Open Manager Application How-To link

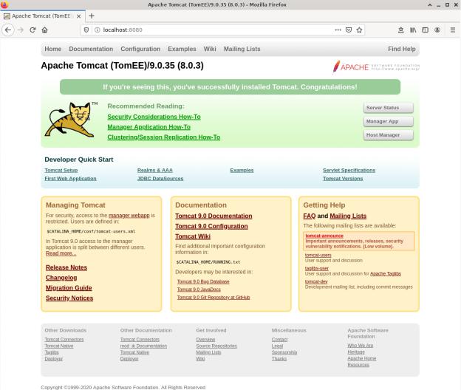[x=148, y=127]
